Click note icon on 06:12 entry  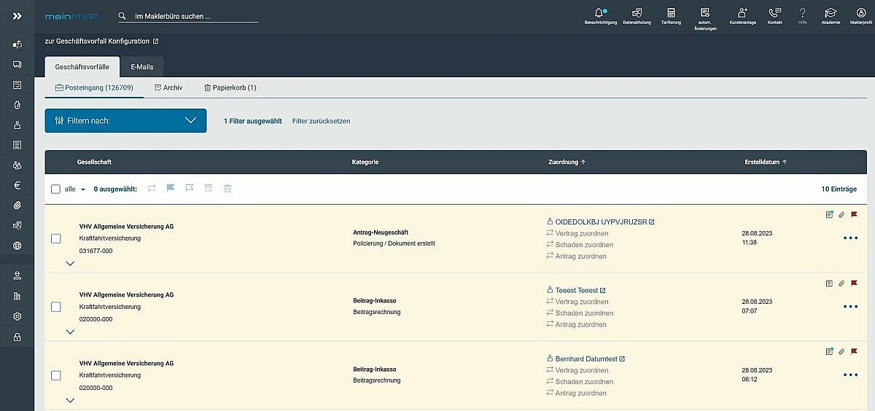coord(829,351)
